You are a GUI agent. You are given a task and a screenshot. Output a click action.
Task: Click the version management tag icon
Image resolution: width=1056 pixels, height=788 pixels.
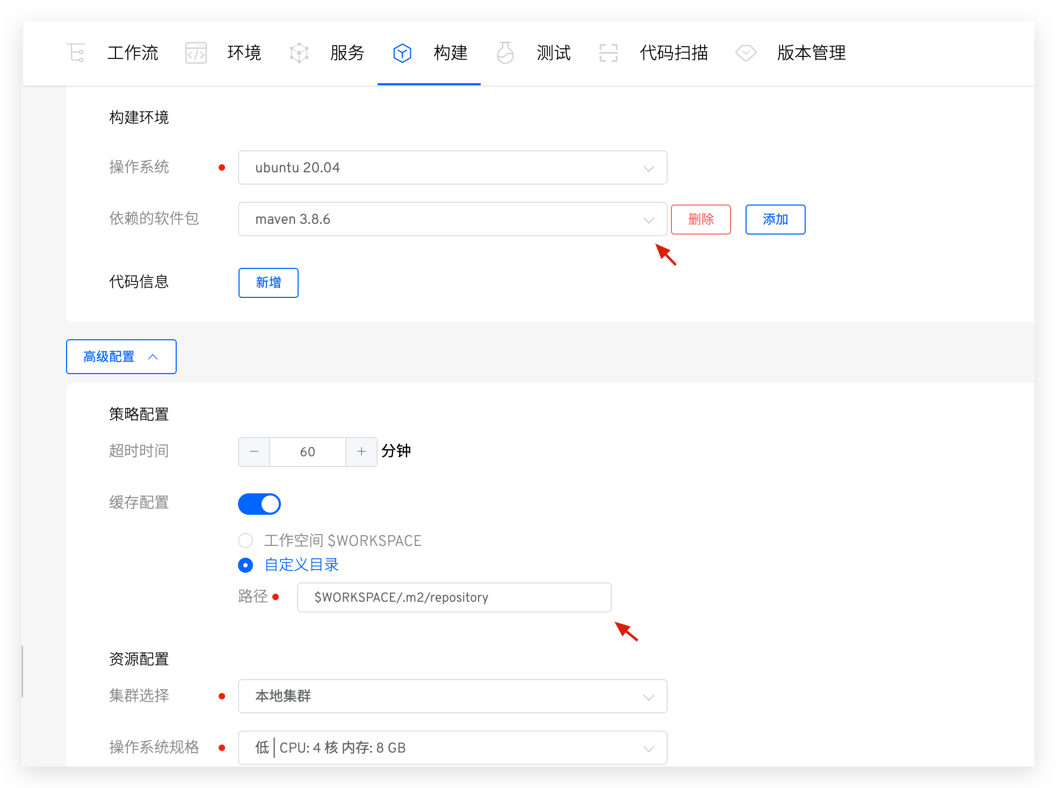pyautogui.click(x=746, y=53)
